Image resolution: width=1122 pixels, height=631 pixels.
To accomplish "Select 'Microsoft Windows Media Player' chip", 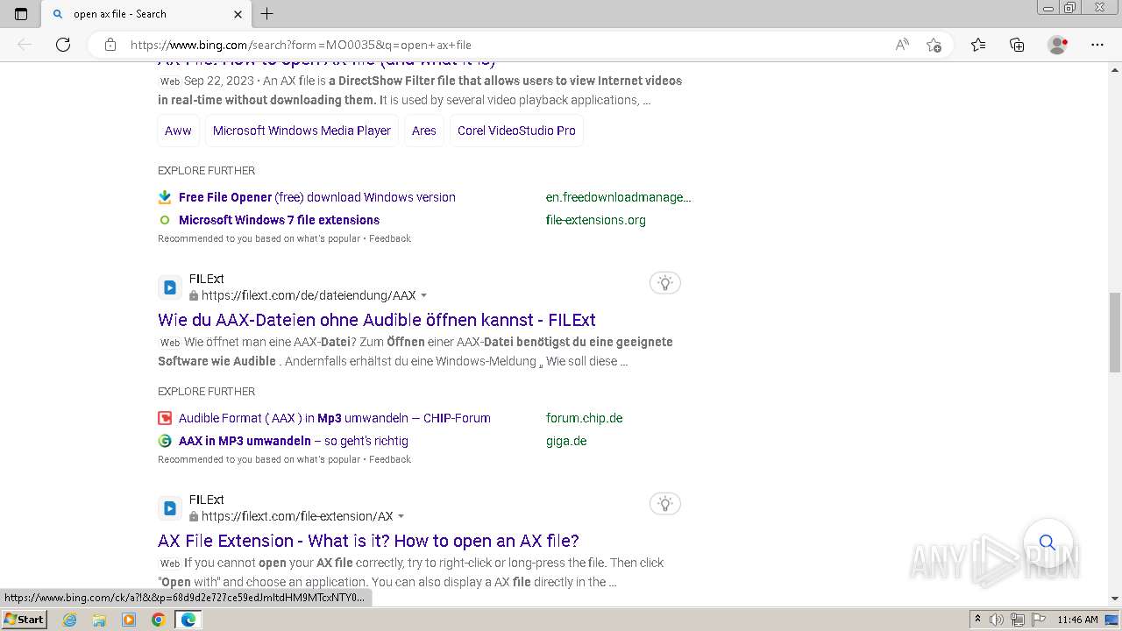I will (302, 131).
